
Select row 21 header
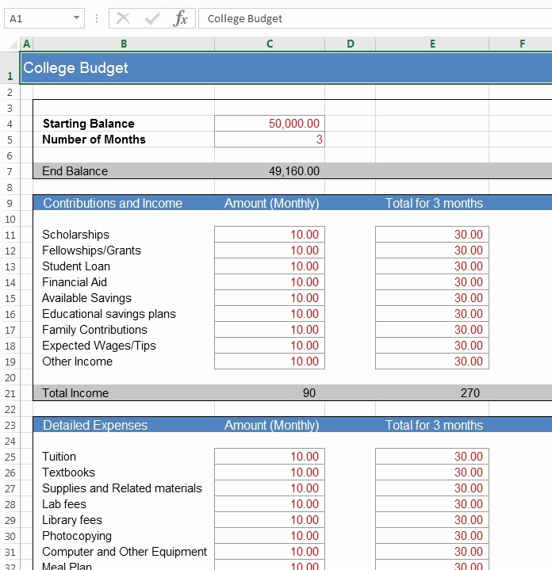[10, 393]
